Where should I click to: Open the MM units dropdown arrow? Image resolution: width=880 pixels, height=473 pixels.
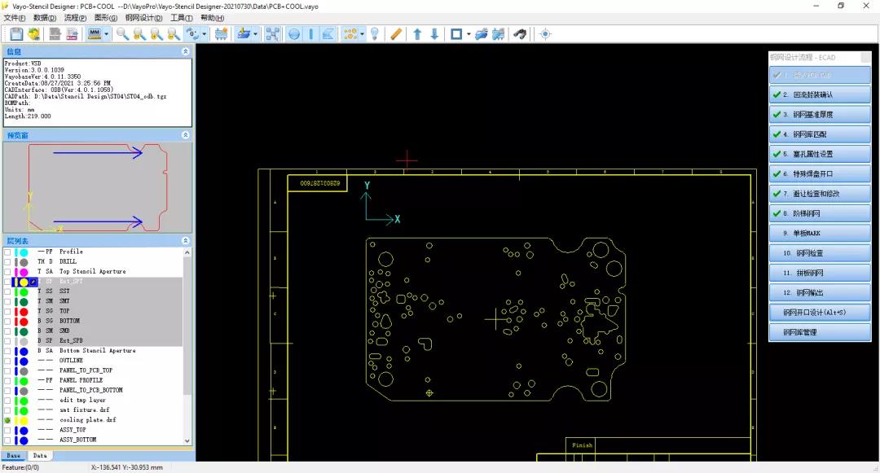(x=107, y=34)
